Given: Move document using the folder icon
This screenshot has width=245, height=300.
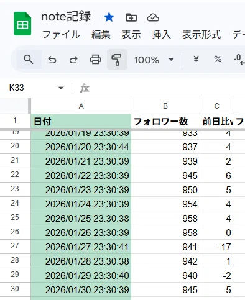Looking at the screenshot, I should pos(131,17).
